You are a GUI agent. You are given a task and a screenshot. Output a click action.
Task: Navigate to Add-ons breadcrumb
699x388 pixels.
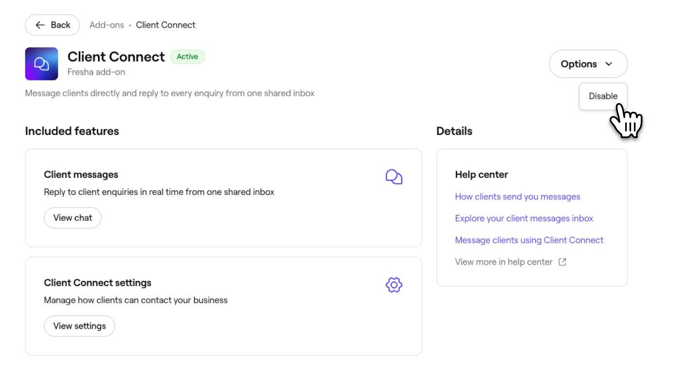click(107, 25)
